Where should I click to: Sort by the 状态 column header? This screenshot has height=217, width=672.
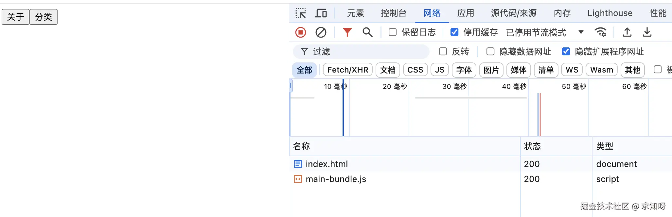[x=557, y=146]
